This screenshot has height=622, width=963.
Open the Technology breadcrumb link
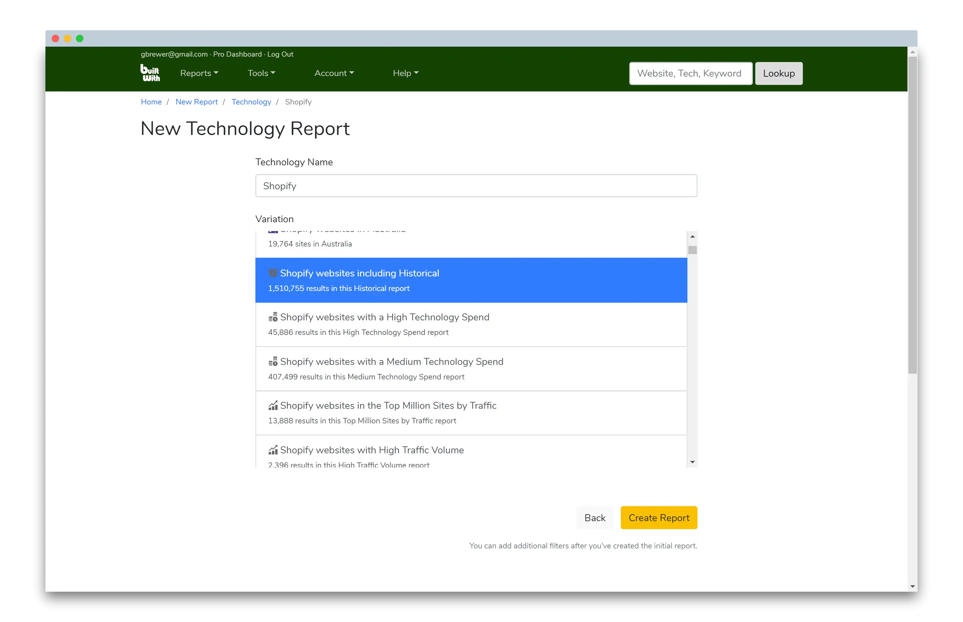251,102
